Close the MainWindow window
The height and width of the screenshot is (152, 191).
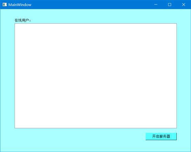point(184,4)
